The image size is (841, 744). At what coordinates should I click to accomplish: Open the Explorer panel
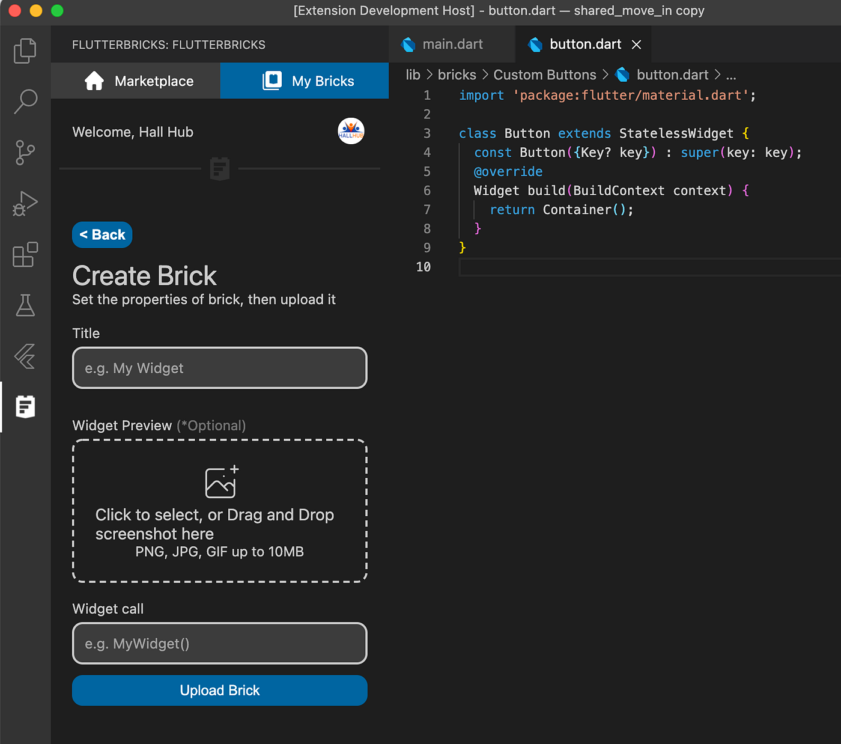25,50
